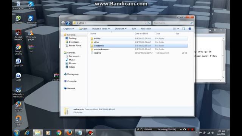The width and height of the screenshot is (242, 136).
Task: Open the Gyazo desktop shortcut
Action: [18, 77]
